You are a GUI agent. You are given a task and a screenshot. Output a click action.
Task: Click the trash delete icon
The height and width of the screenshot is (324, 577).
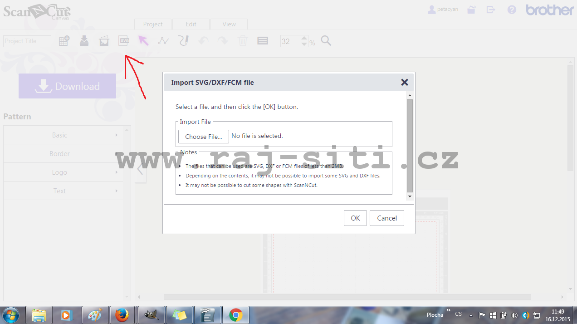[243, 41]
